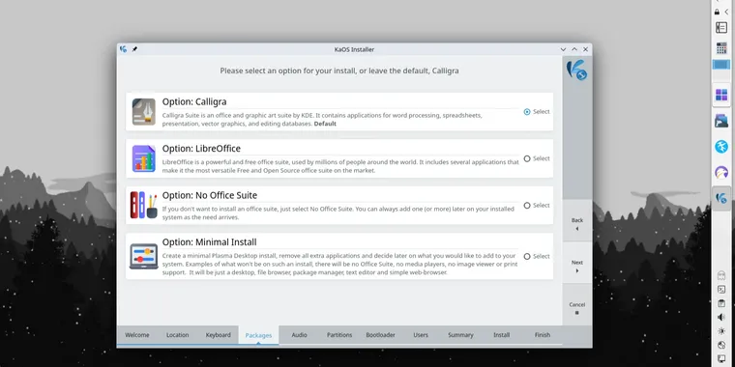
Task: Click the 'Option: Minimal Install' heading
Action: [x=210, y=242]
